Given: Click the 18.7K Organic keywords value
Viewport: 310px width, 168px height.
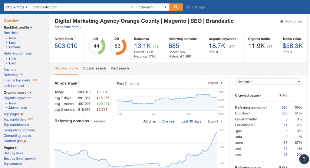Looking at the screenshot, I should 217,46.
